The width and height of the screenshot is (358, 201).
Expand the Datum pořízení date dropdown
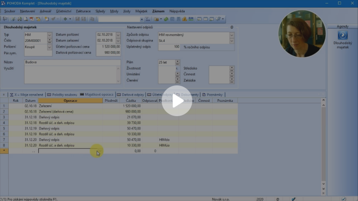point(118,35)
